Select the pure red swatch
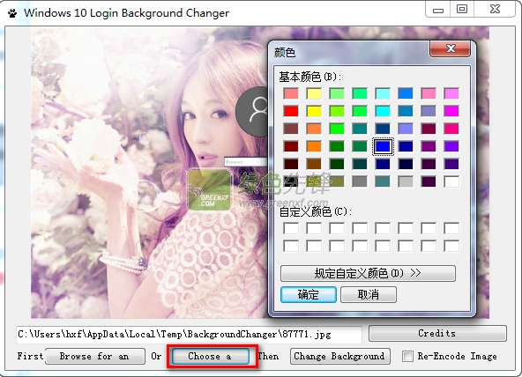Screen dimensions: 522x377 [291, 111]
